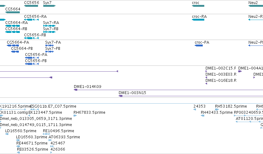The height and width of the screenshot is (154, 263).
Task: Click the 425467 label
Action: [58, 143]
